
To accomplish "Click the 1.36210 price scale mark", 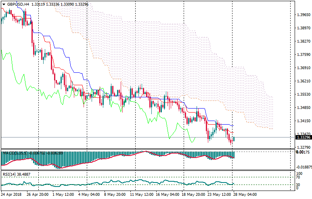I will tap(303, 81).
